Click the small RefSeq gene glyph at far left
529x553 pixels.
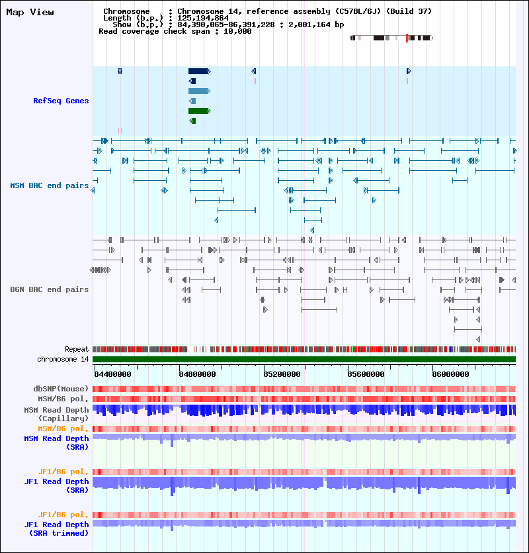coord(120,72)
